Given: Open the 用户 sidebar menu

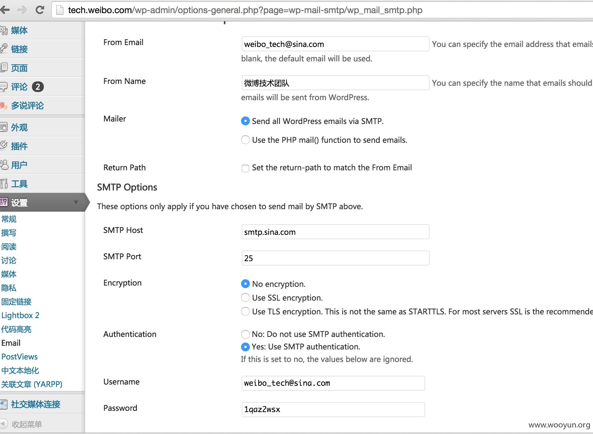Looking at the screenshot, I should (19, 165).
